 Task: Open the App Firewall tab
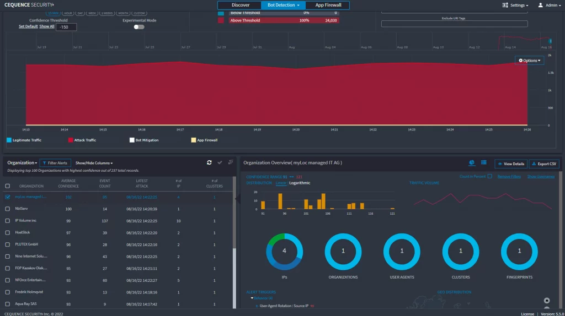pos(328,5)
